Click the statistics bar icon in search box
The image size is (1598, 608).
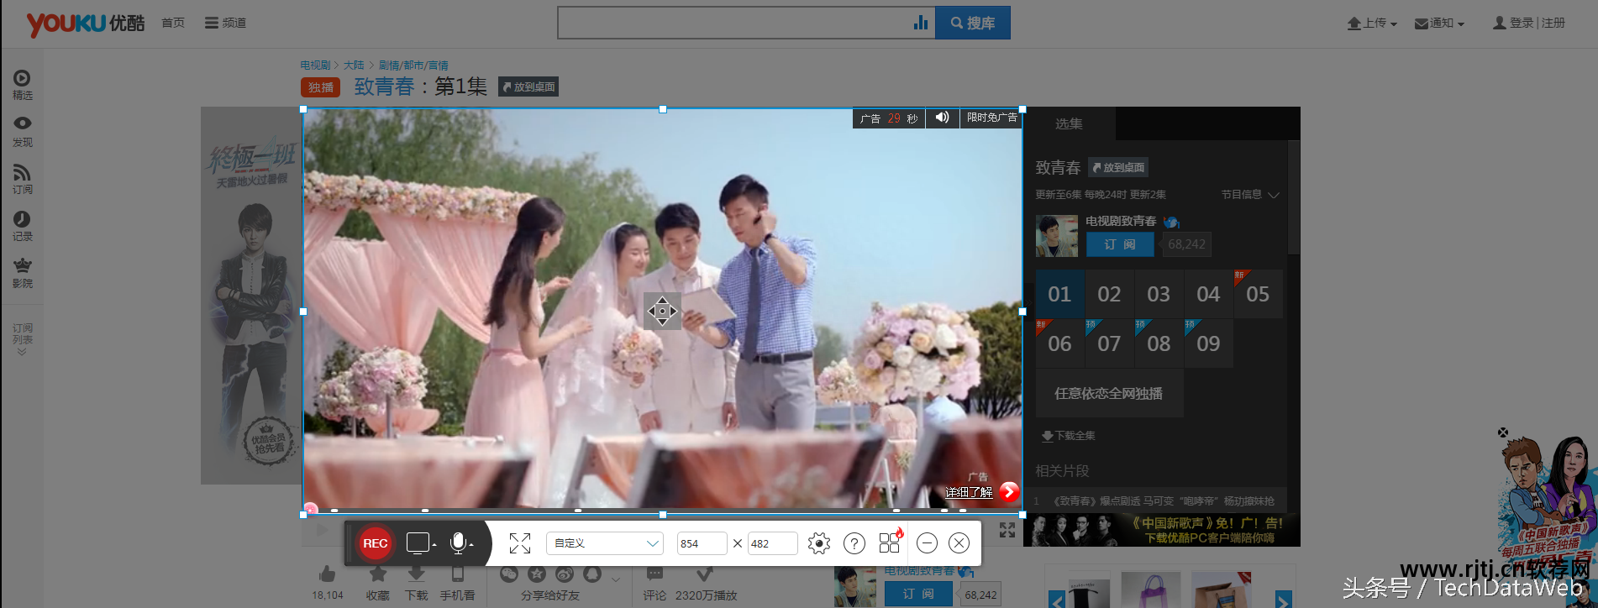[921, 23]
